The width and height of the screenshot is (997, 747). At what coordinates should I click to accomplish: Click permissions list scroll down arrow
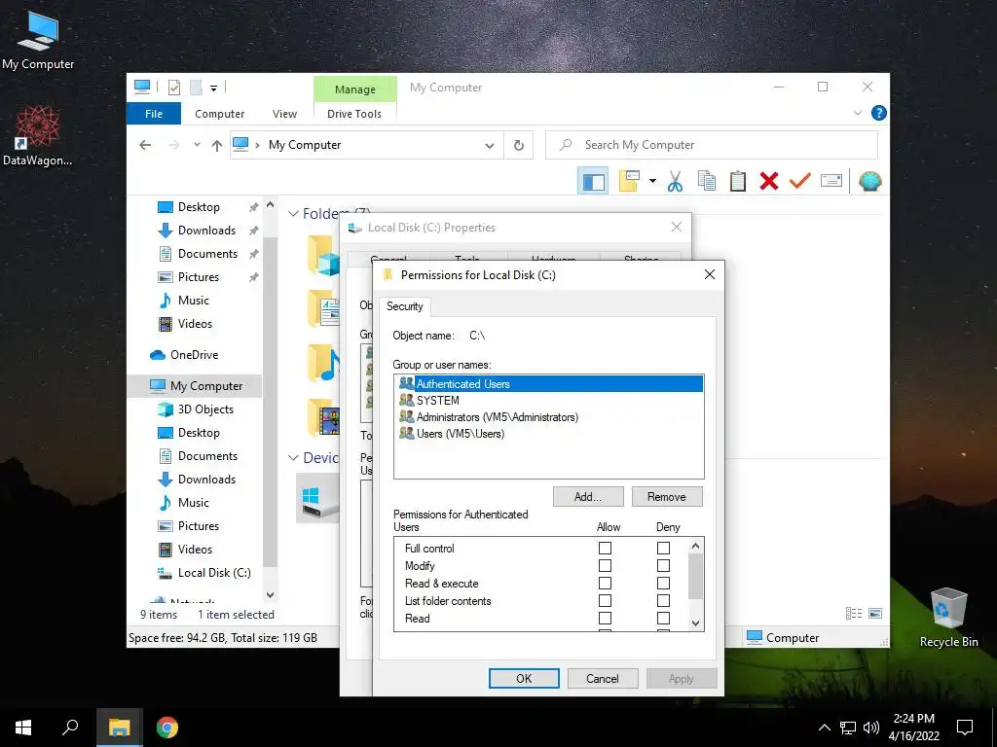(x=695, y=623)
